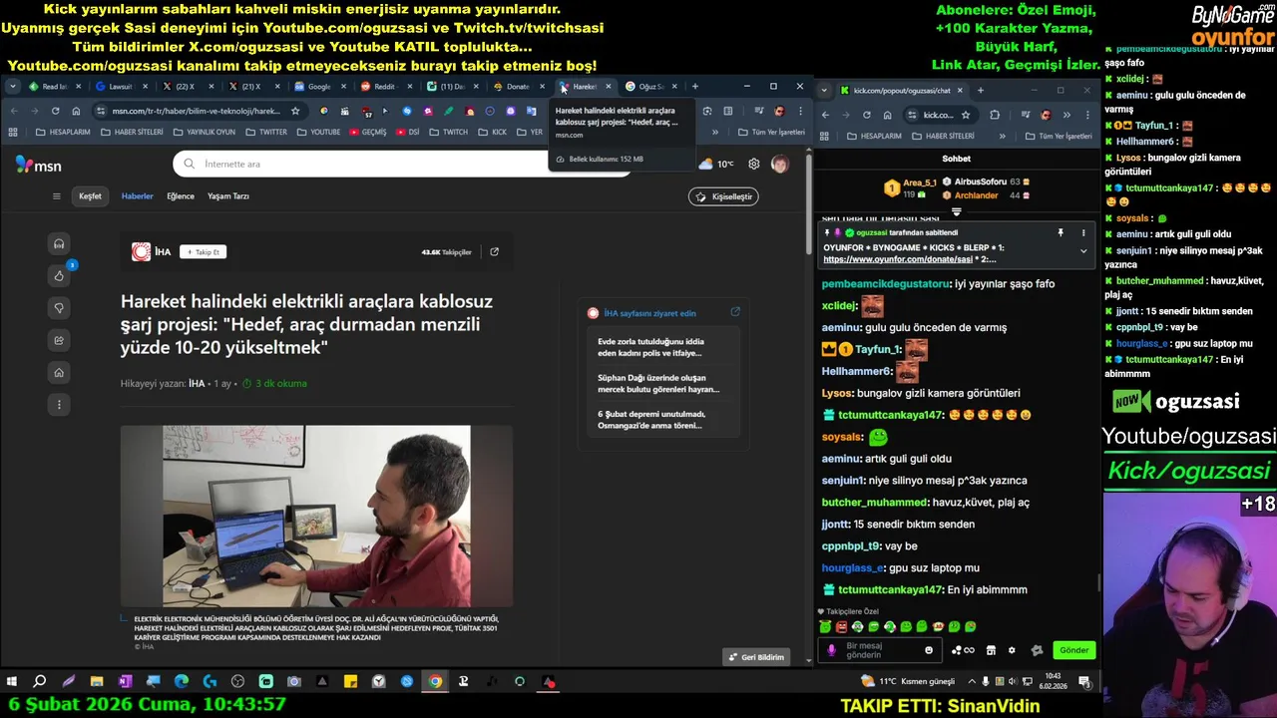This screenshot has width=1277, height=718.
Task: Switch to the Lawsuit browser tab
Action: [x=120, y=87]
